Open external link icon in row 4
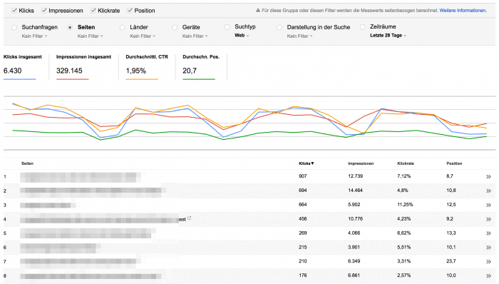 (x=190, y=218)
